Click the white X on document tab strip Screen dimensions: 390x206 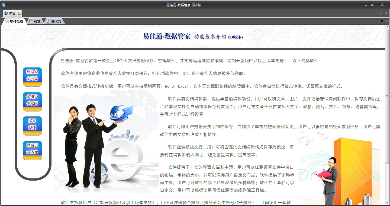(x=386, y=13)
